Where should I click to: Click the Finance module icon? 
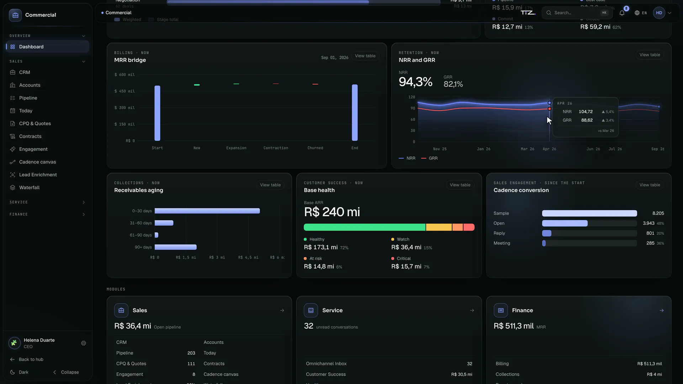click(x=501, y=310)
